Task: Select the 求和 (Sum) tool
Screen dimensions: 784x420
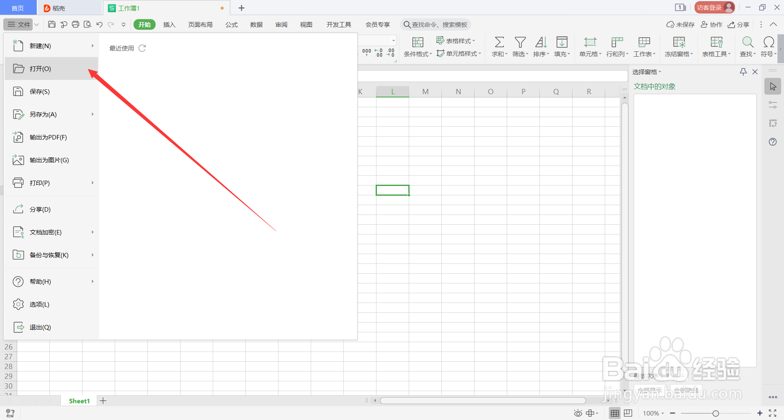Action: pos(499,46)
